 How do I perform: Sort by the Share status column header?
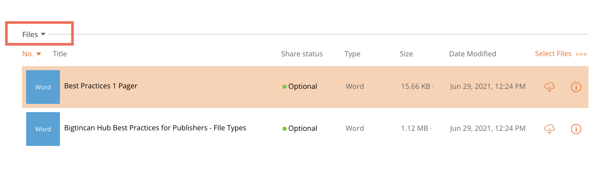click(x=302, y=54)
